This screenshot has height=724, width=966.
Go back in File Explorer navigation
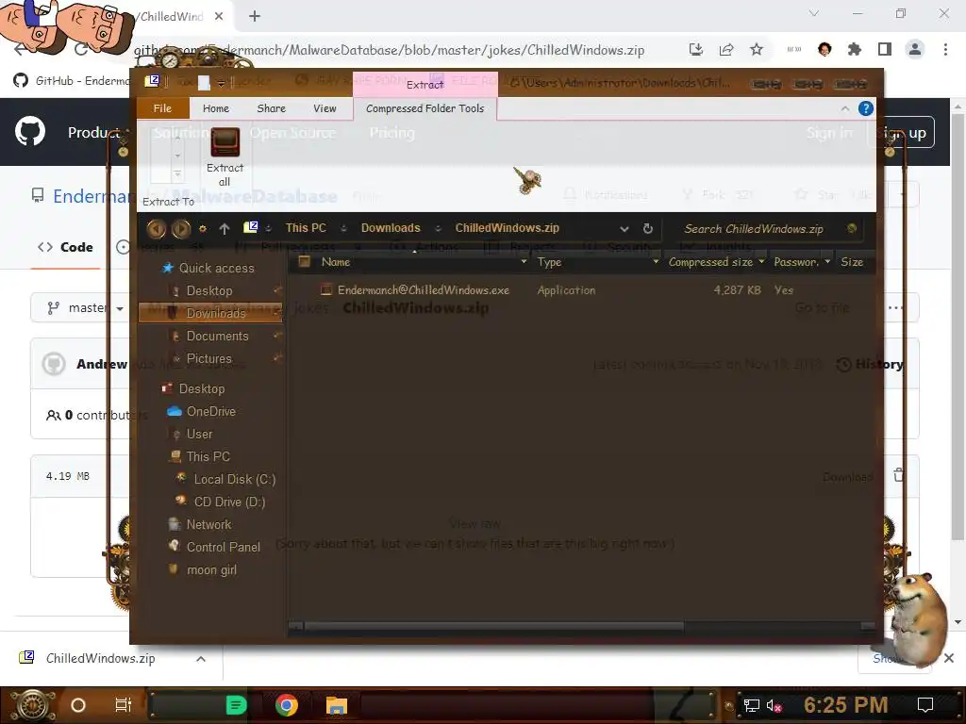[156, 229]
